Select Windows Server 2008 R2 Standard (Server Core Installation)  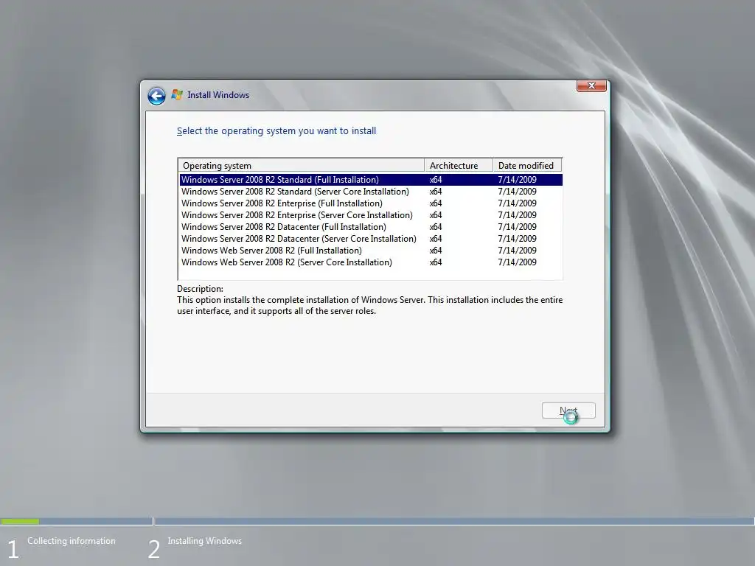pyautogui.click(x=371, y=192)
